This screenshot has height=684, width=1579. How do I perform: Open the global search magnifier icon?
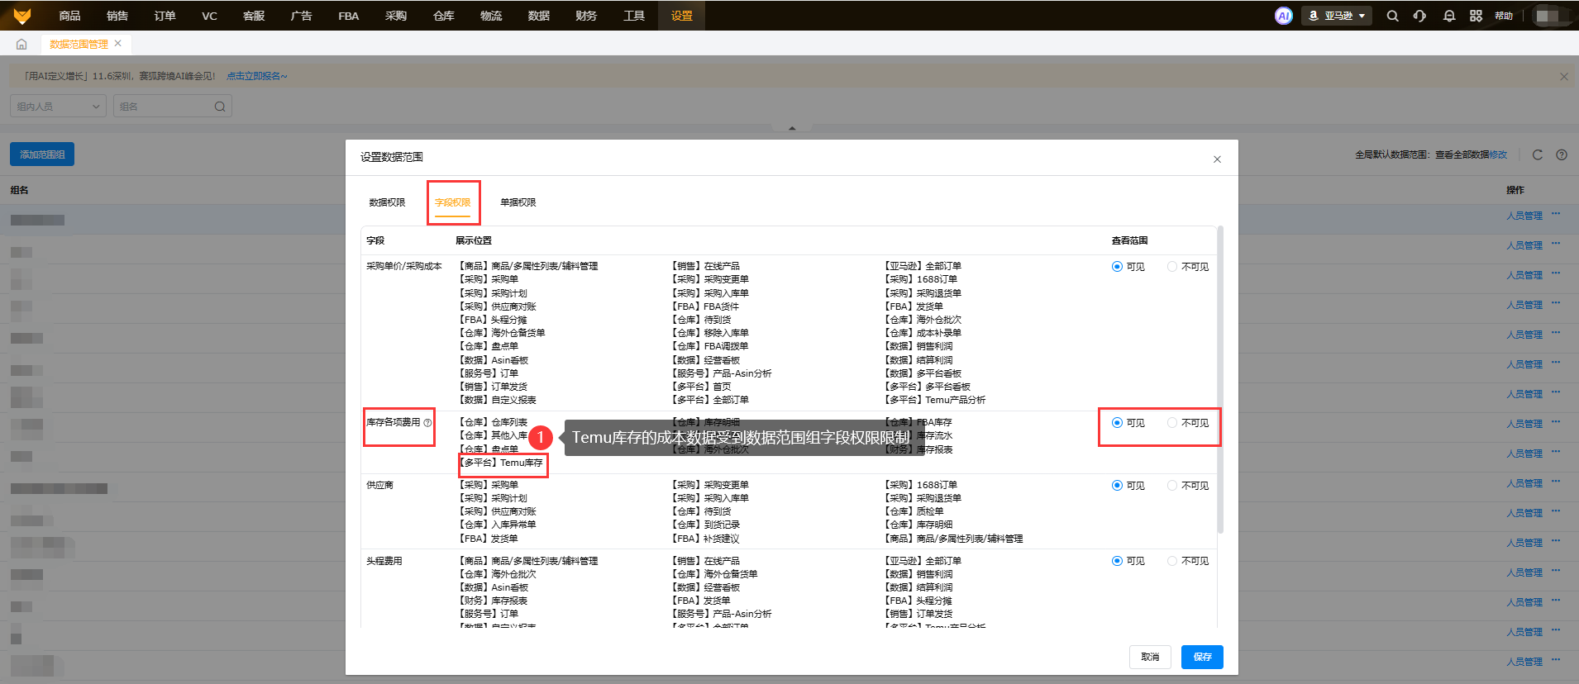click(1392, 16)
